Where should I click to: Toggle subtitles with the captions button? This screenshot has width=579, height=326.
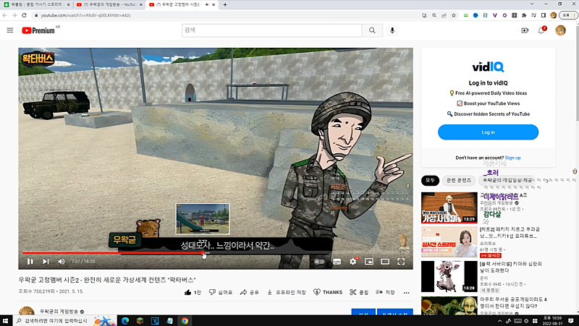pos(337,262)
